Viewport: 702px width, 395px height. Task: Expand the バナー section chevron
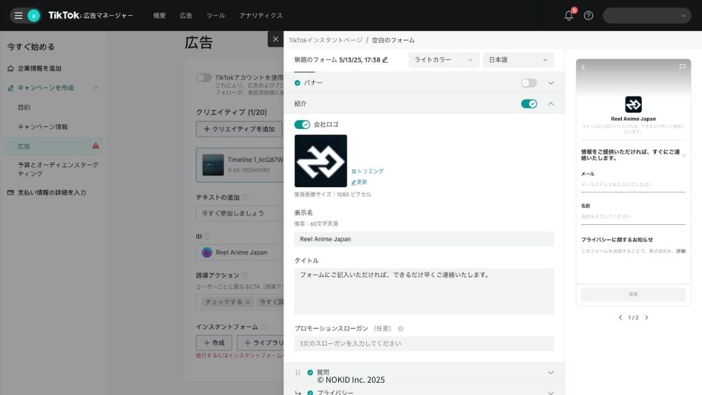click(x=550, y=83)
